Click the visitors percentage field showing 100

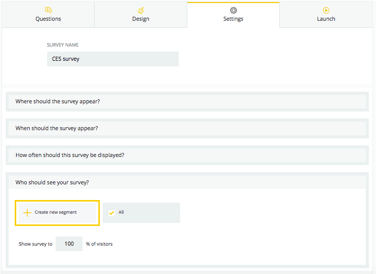click(69, 244)
